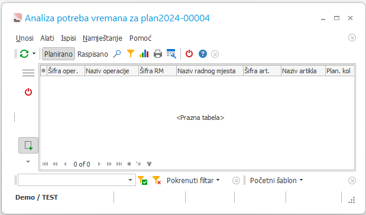Sort by Naziv operacije column header

112,71
